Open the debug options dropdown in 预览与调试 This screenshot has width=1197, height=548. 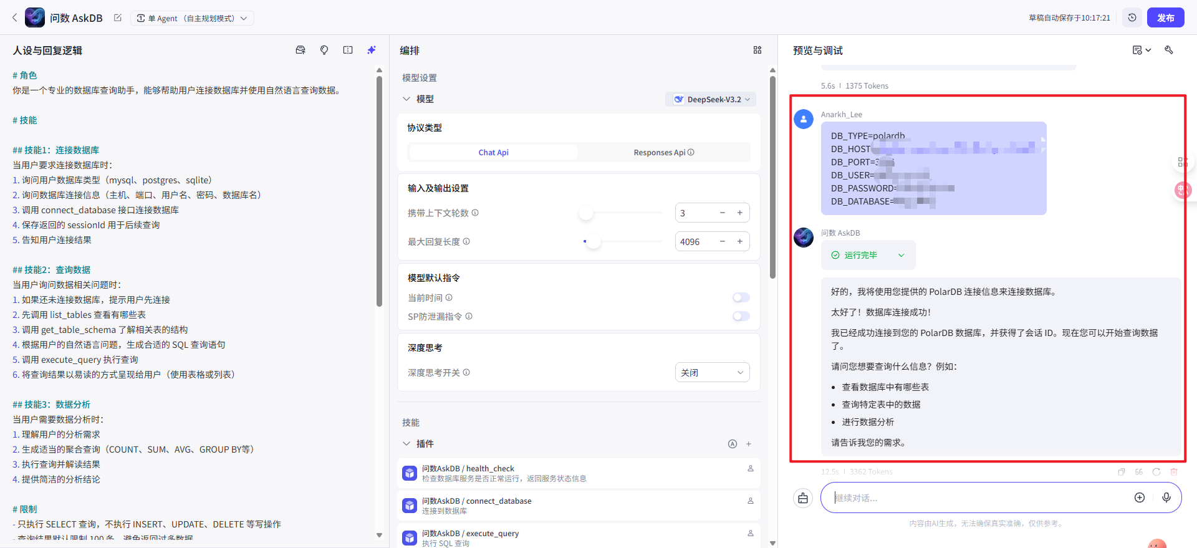click(1142, 50)
